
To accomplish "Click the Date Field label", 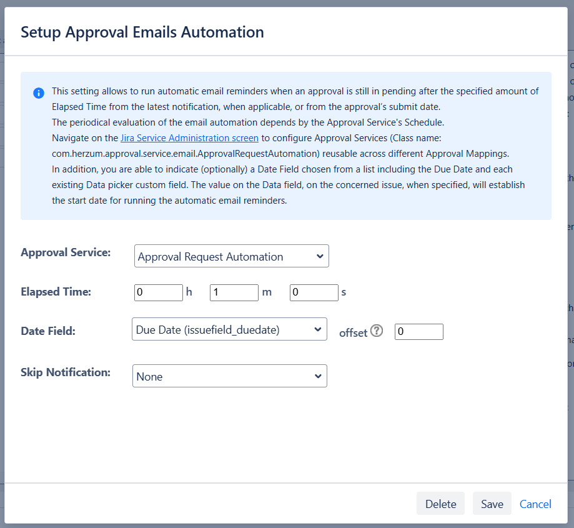I will point(48,331).
